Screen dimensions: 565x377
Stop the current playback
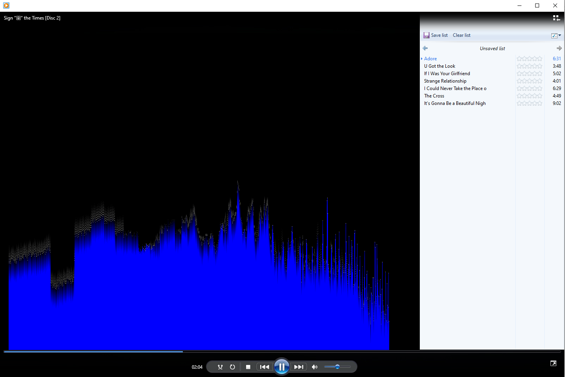248,367
